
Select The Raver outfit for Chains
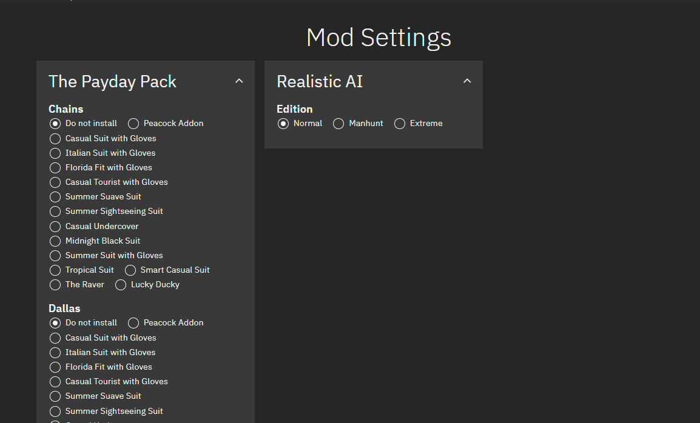click(x=55, y=285)
